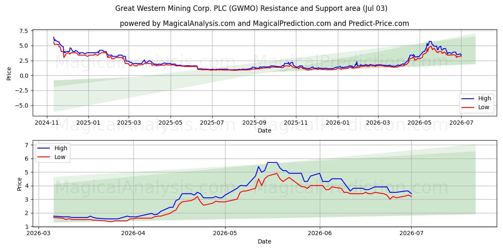
Task: Click the '2025-01' tick label on top chart
Action: 88,123
